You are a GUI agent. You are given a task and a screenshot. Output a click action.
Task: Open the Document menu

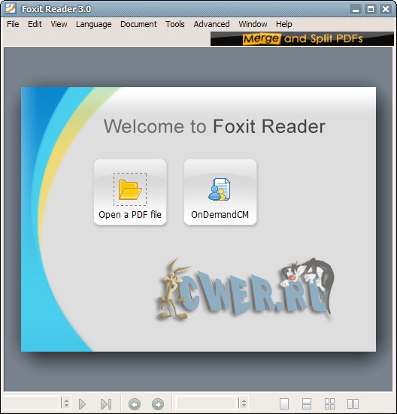(138, 24)
